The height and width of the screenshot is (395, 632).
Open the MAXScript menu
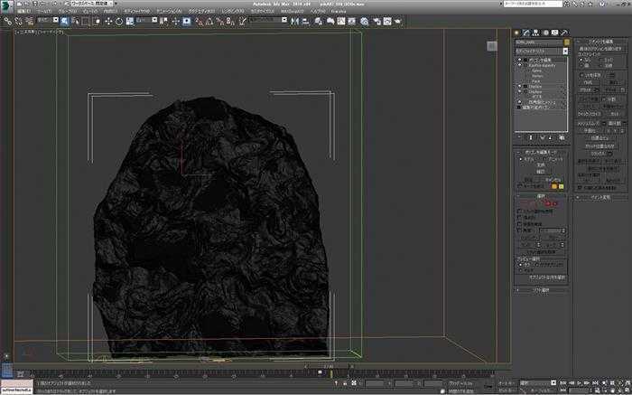(291, 11)
